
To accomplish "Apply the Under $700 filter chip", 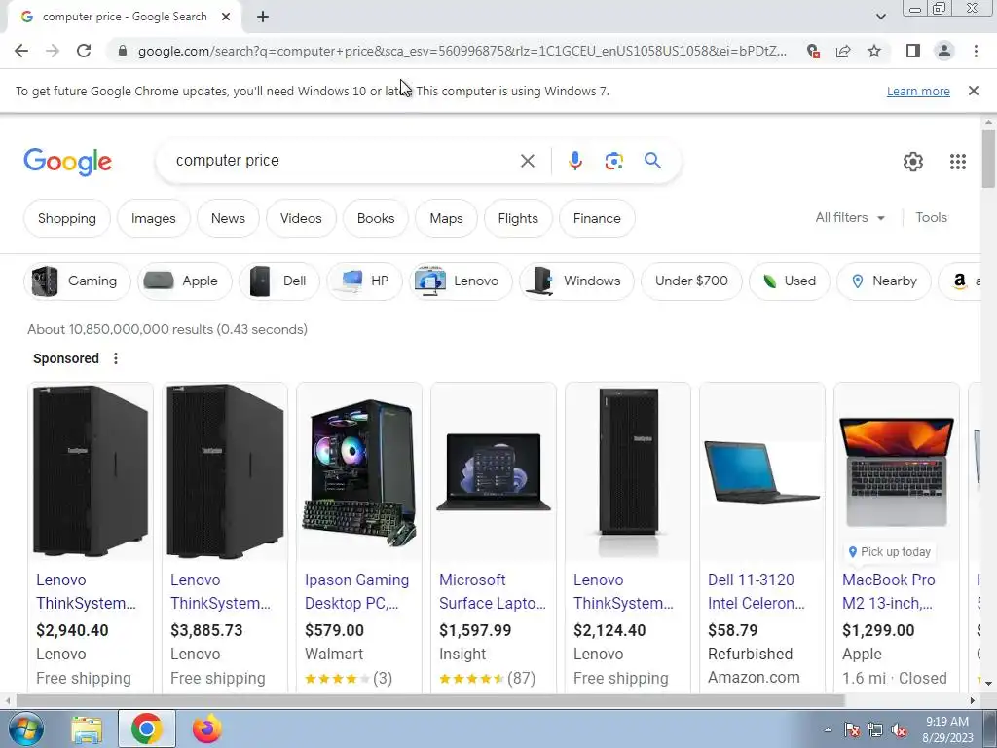I will (x=691, y=281).
